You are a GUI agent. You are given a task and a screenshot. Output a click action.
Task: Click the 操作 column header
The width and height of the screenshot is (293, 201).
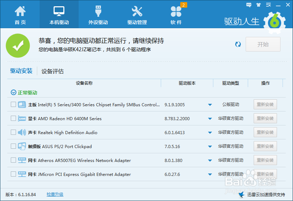coord(266,83)
